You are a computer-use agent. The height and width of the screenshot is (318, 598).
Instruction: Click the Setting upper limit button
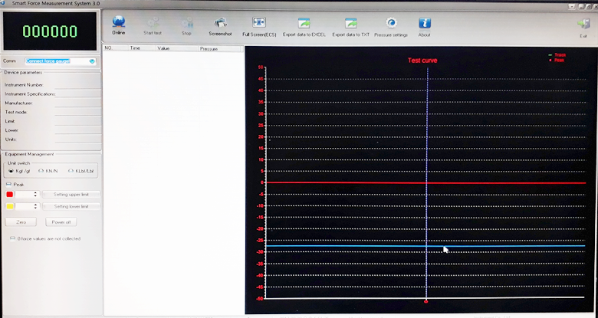71,195
